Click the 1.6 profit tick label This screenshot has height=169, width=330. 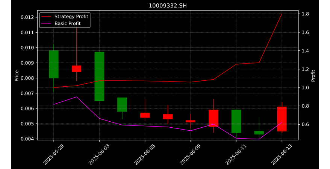click(x=304, y=32)
